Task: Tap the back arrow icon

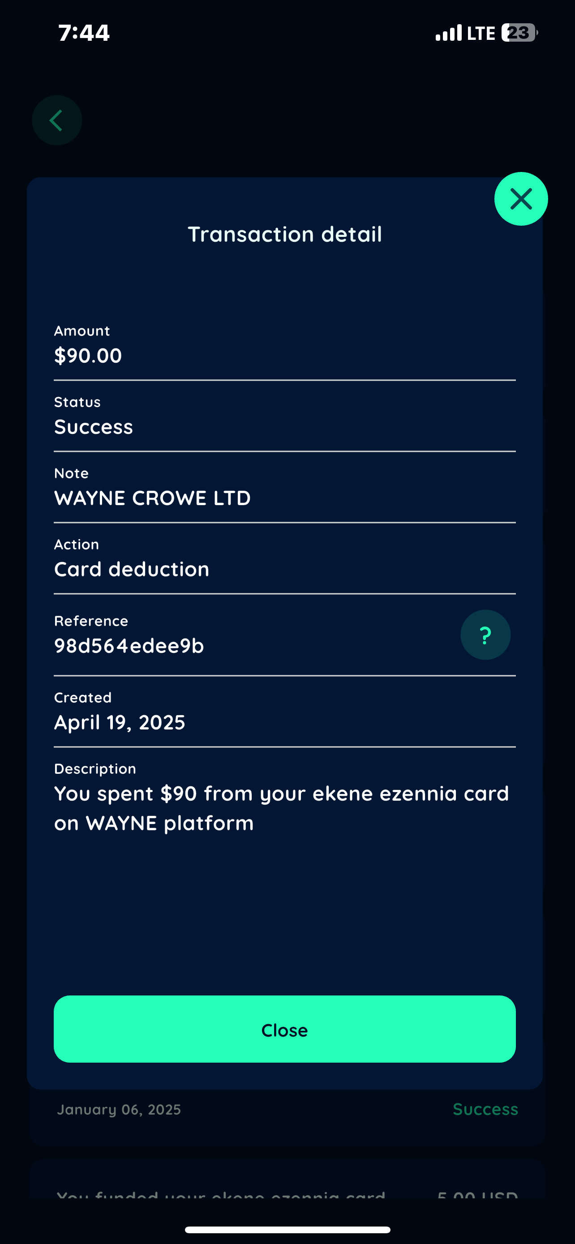Action: 57,120
